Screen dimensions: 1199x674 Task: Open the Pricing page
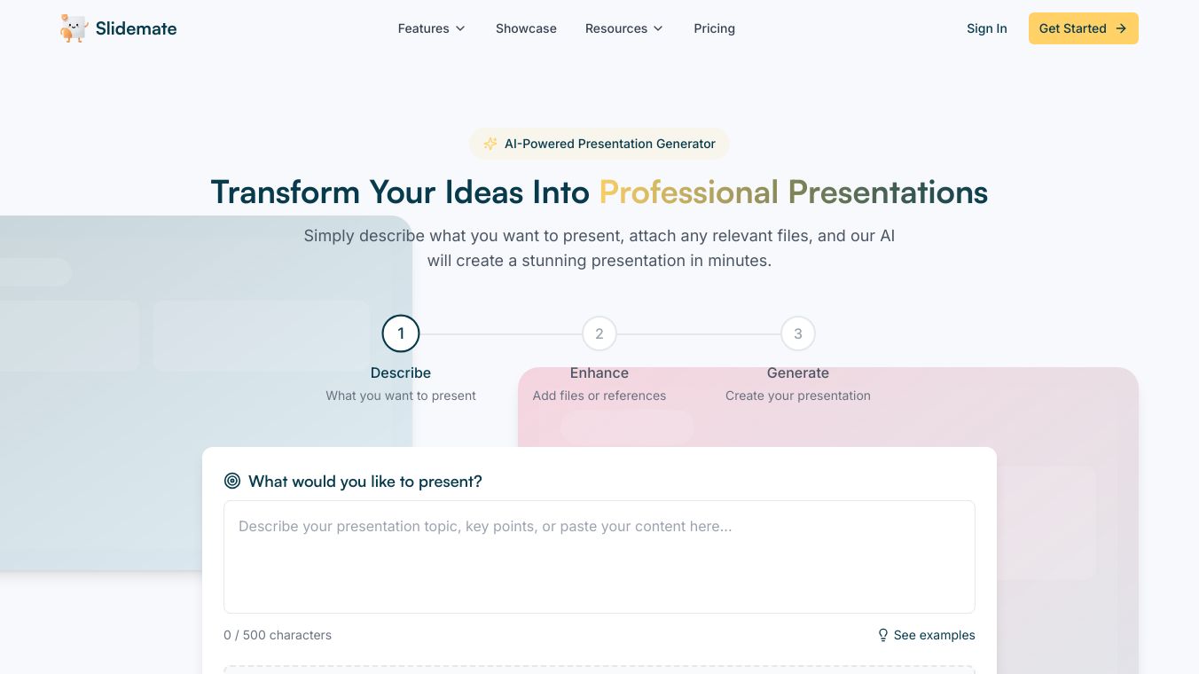tap(714, 28)
